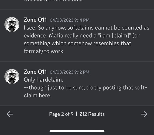Tap the Zone Q11 username above the softclaims message
Screen dimensions: 154x135
35,20
